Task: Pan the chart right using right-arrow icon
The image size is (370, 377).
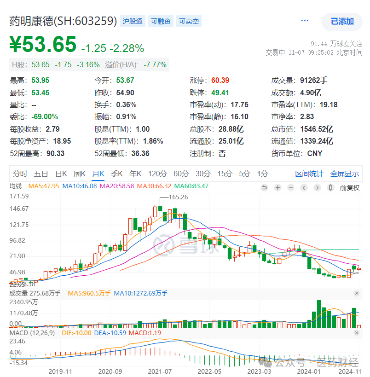Action: pos(317,188)
